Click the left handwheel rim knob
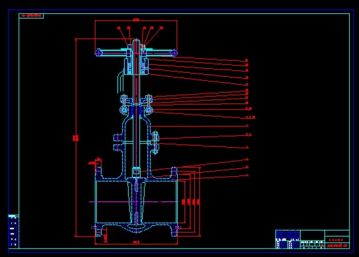Viewport: 359px width, 257px height. (98, 52)
